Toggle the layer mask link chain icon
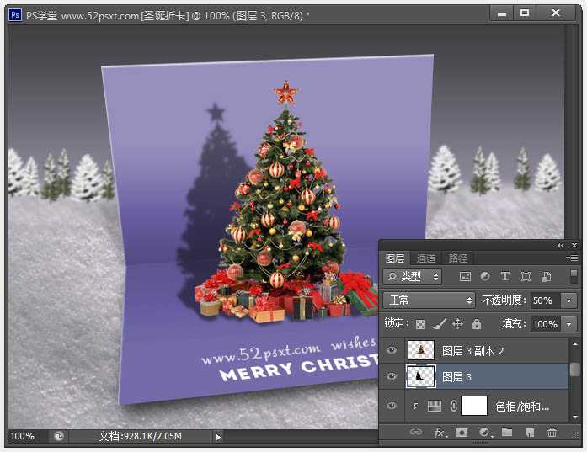 453,406
